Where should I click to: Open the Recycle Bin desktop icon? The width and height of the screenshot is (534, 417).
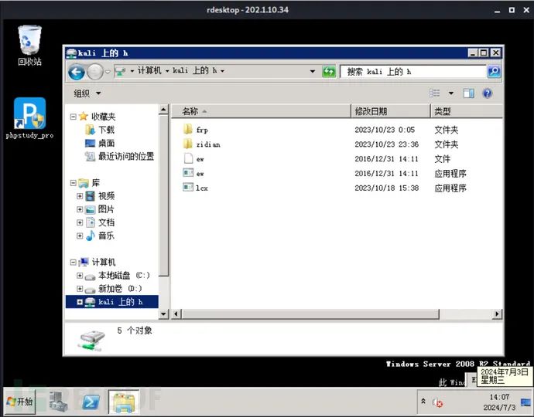pos(29,46)
